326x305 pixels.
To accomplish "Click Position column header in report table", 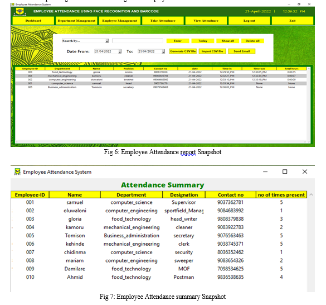I will pyautogui.click(x=129, y=69).
